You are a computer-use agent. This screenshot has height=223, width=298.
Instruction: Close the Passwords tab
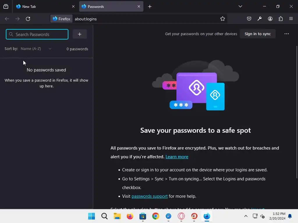click(139, 6)
